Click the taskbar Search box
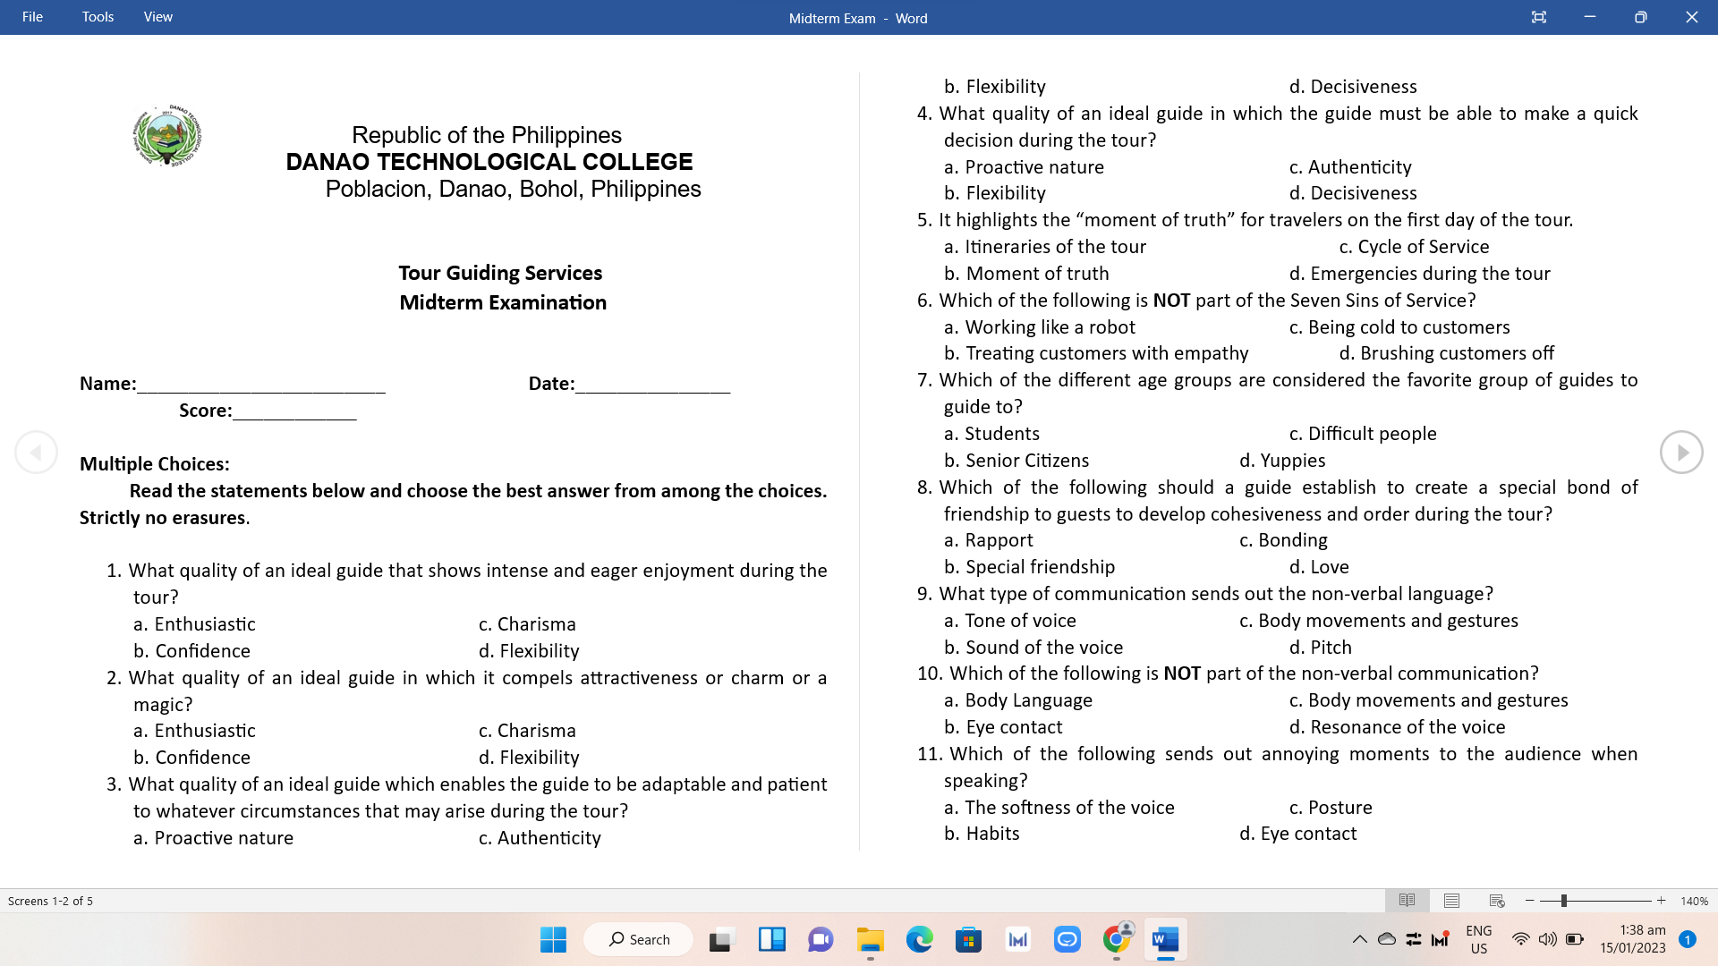1718x966 pixels. coord(639,939)
